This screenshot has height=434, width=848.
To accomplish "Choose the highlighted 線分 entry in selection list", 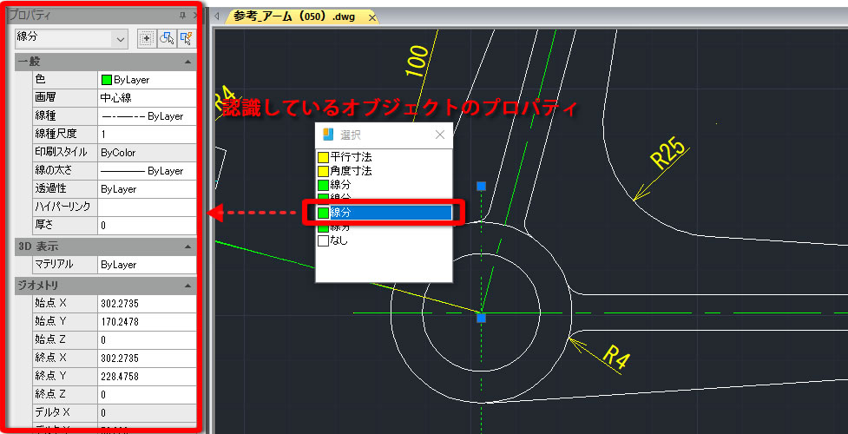I will tap(384, 213).
